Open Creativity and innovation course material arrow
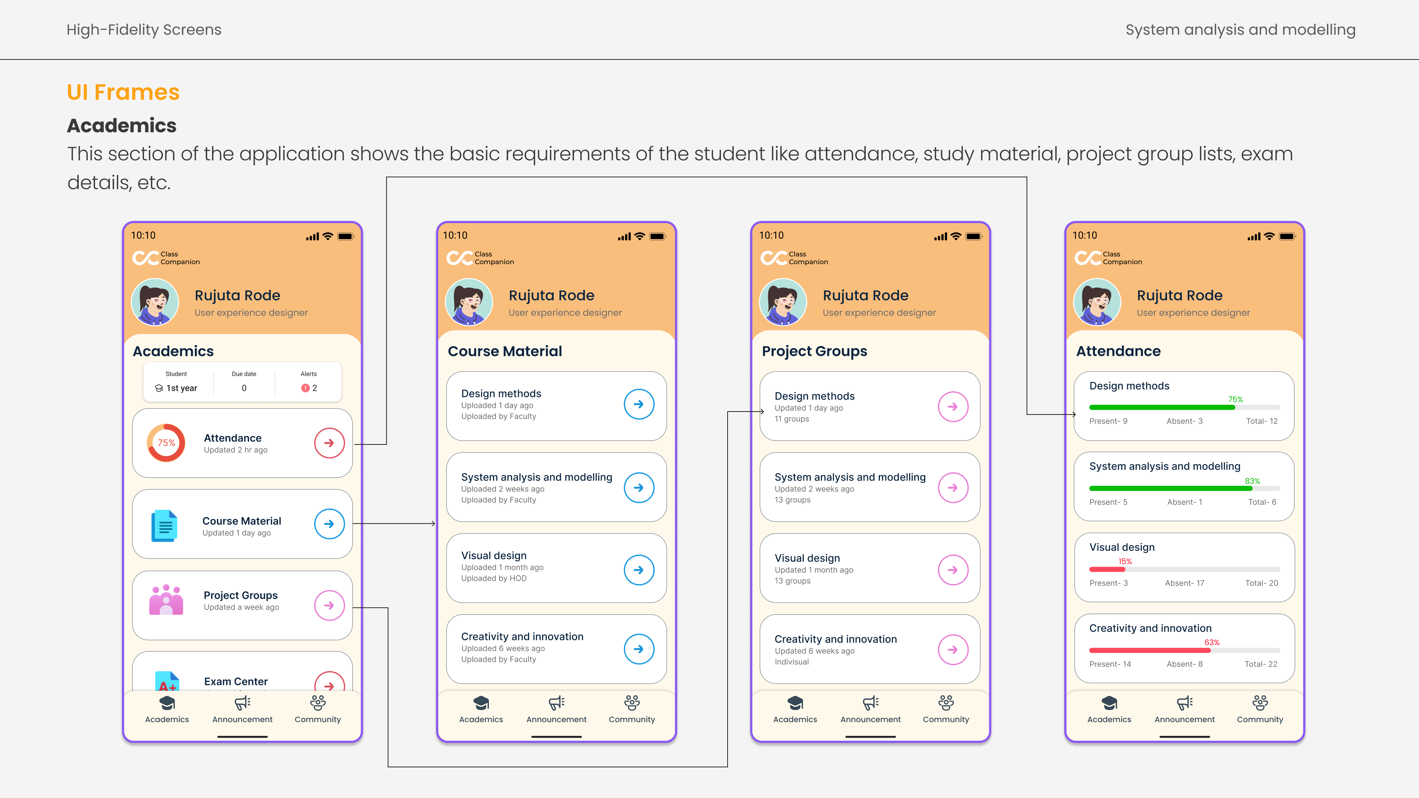The width and height of the screenshot is (1419, 798). pyautogui.click(x=639, y=649)
